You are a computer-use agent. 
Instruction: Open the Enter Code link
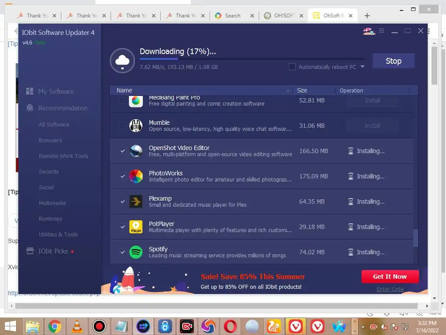pyautogui.click(x=390, y=289)
